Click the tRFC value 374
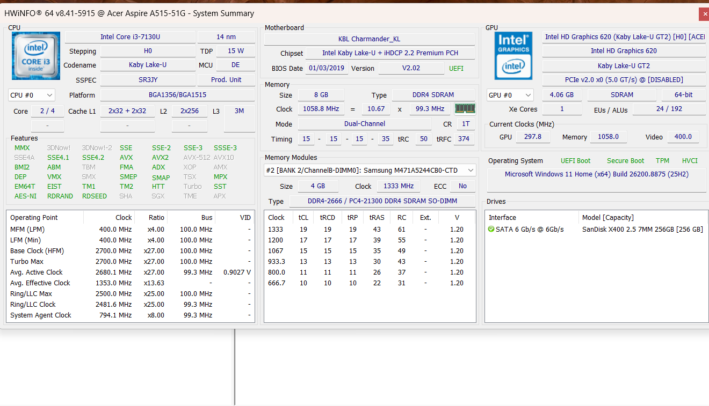This screenshot has height=406, width=709. click(x=464, y=139)
